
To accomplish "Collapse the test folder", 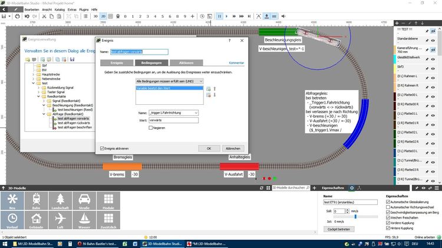I will tap(34, 83).
